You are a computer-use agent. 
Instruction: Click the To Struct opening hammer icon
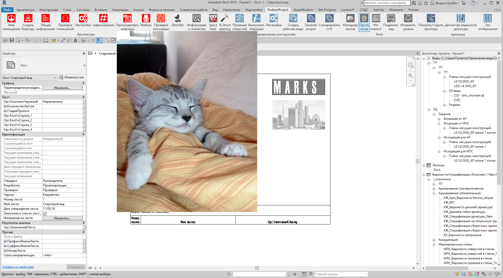(225, 18)
